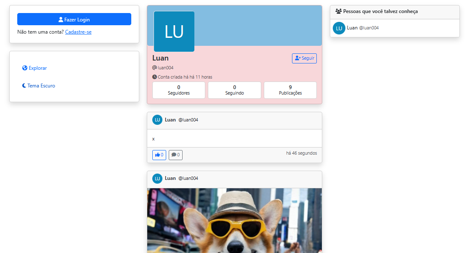The height and width of the screenshot is (253, 467).
Task: Click LU avatar on the "x" post
Action: click(157, 120)
